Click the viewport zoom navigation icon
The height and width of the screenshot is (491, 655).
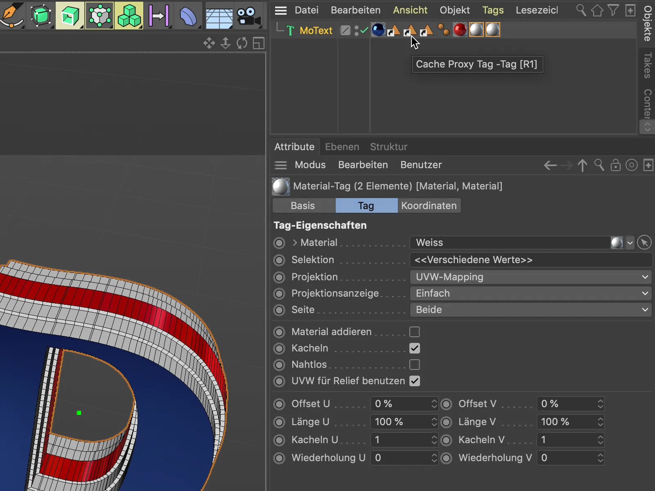[x=226, y=43]
